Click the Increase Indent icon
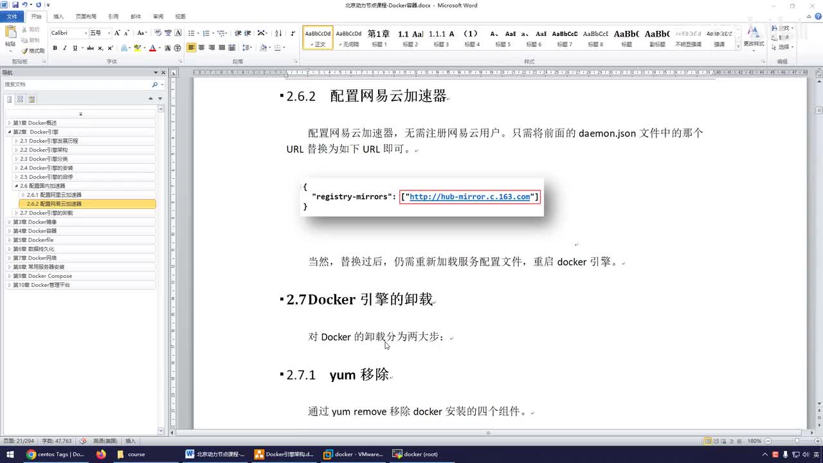The width and height of the screenshot is (823, 463). click(248, 33)
